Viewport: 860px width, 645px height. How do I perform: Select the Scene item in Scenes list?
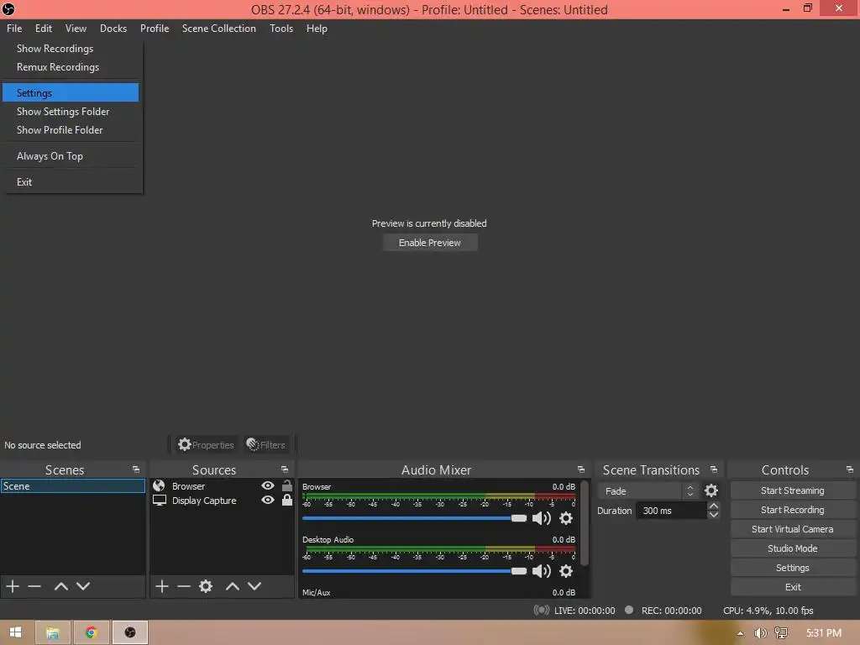[x=73, y=486]
